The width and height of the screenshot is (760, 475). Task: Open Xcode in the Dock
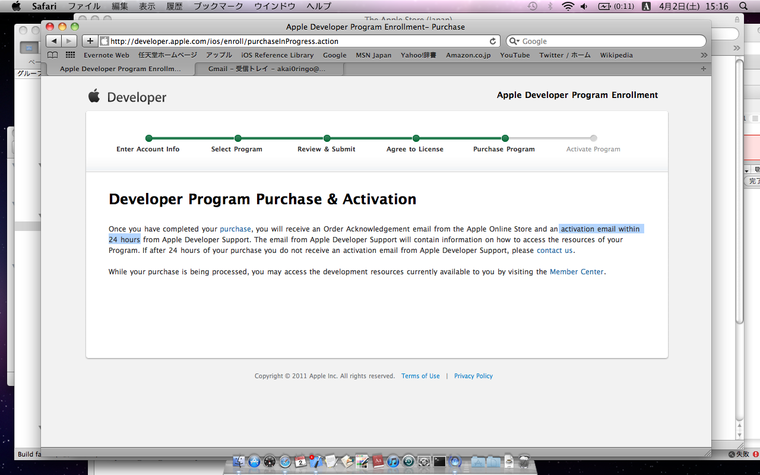coord(316,461)
